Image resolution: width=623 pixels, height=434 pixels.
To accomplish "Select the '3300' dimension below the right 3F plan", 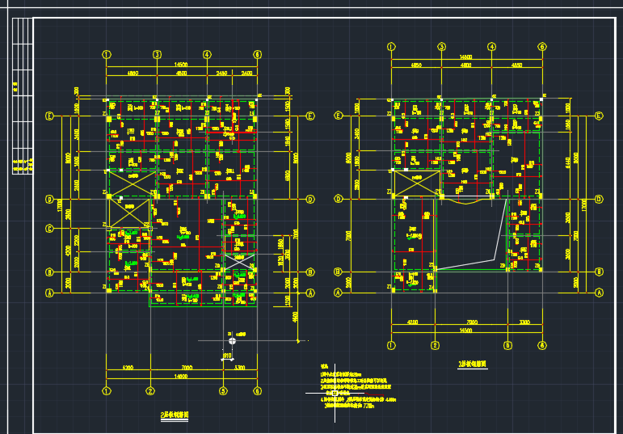I will [x=525, y=322].
